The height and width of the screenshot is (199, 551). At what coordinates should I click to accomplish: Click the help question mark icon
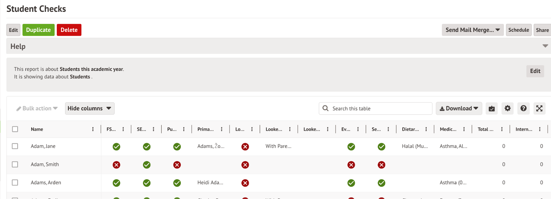523,108
